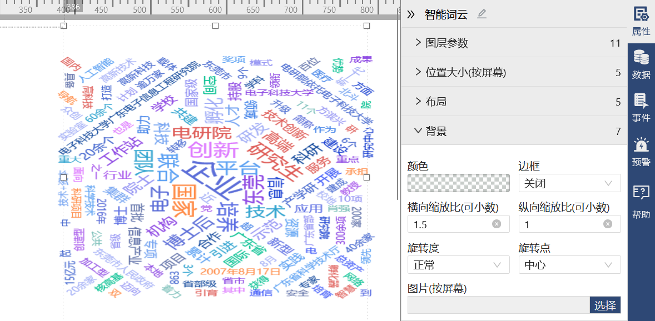
Task: Click the word 承担 in the word cloud
Action: pos(356,171)
